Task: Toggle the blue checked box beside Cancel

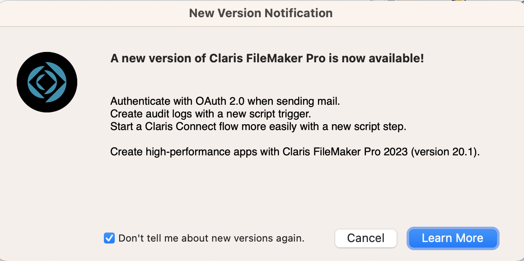Action: tap(109, 238)
